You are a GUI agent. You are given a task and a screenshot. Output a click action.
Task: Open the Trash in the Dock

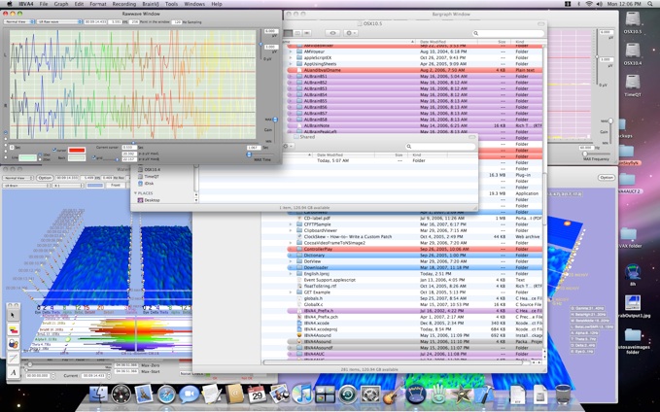click(x=563, y=395)
